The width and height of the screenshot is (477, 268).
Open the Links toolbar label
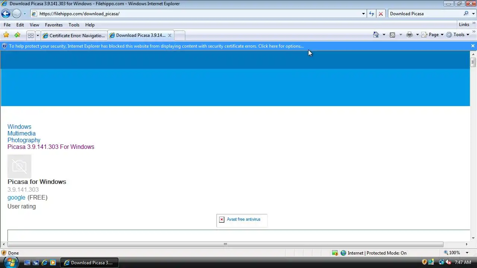tap(464, 25)
